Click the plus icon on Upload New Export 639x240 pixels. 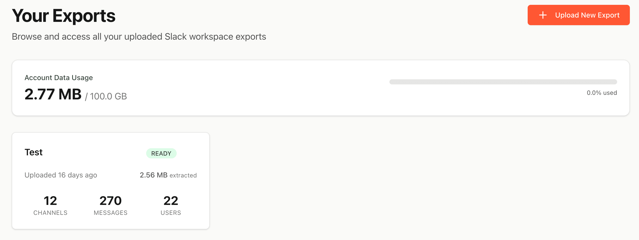(x=543, y=15)
